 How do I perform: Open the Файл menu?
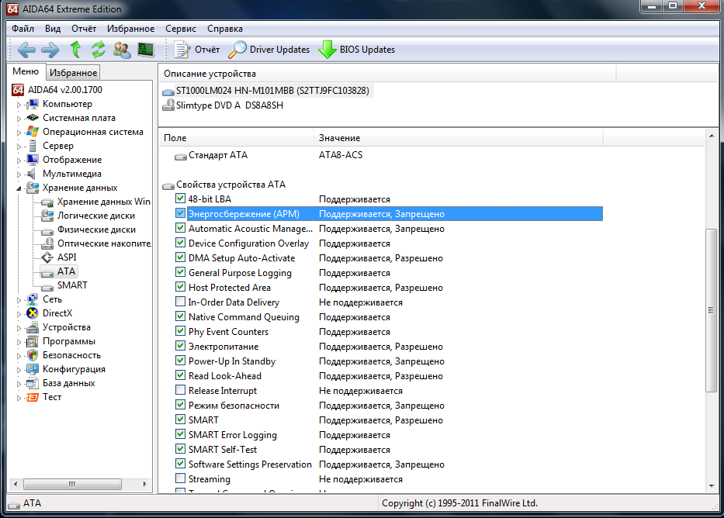coord(23,29)
